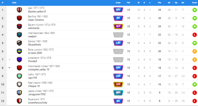The height and width of the screenshot is (106, 198).
Task: Click the empty crew badge for Anderlecht
Action: click(x=118, y=60)
